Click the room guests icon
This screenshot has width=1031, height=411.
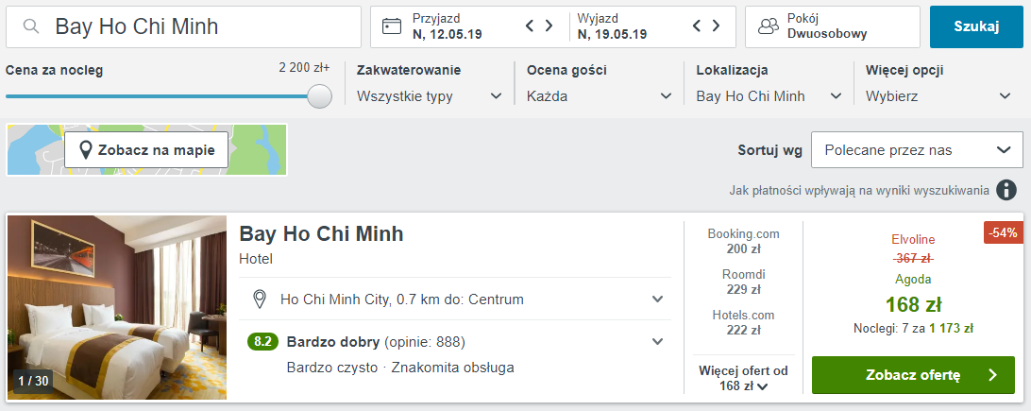[769, 26]
